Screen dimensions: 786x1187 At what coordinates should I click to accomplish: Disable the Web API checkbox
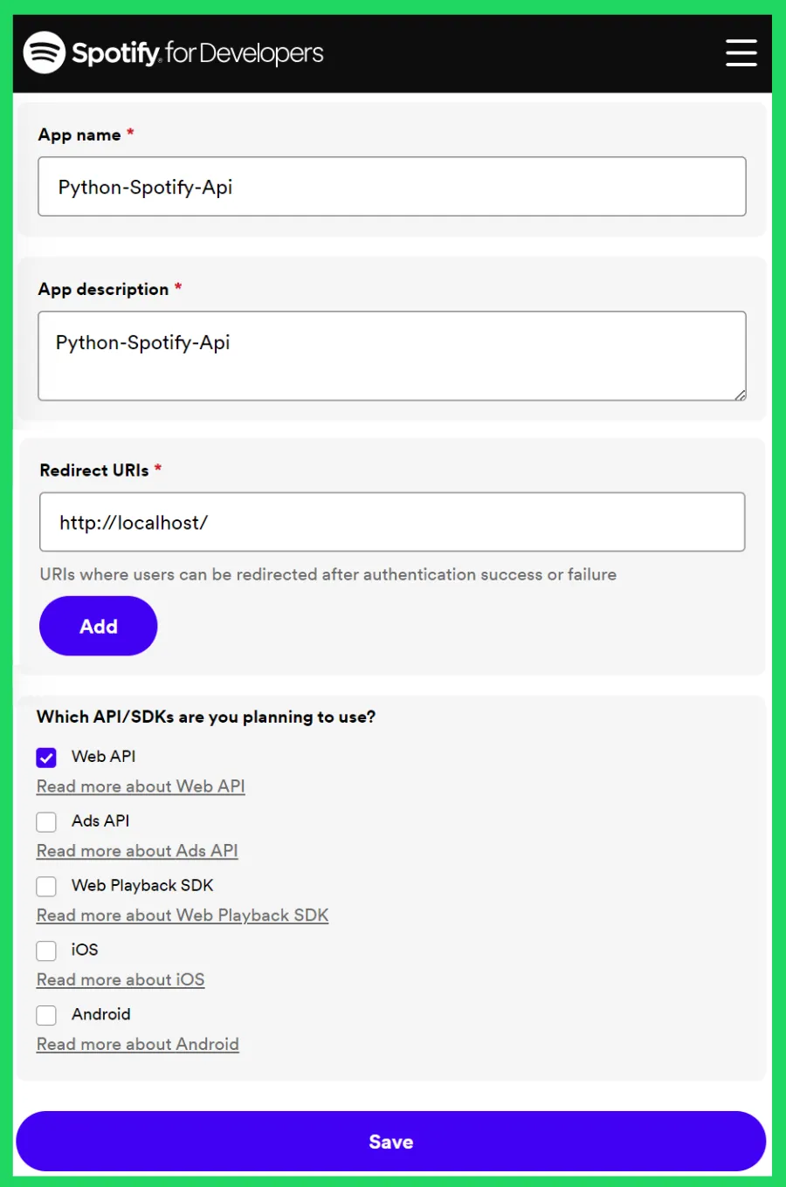[46, 757]
